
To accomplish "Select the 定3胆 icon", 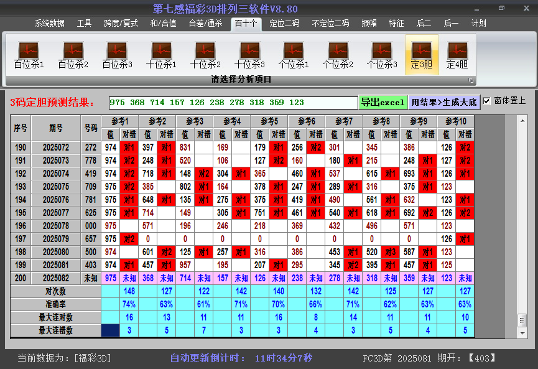I will tap(422, 55).
